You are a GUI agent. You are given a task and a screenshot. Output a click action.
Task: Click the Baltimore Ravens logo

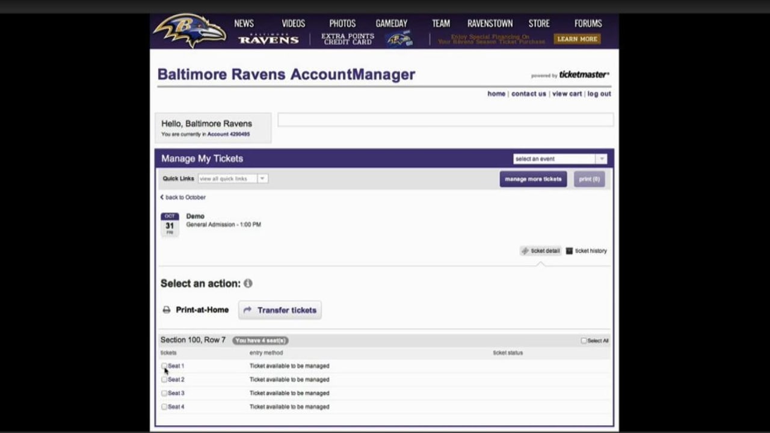tap(189, 30)
